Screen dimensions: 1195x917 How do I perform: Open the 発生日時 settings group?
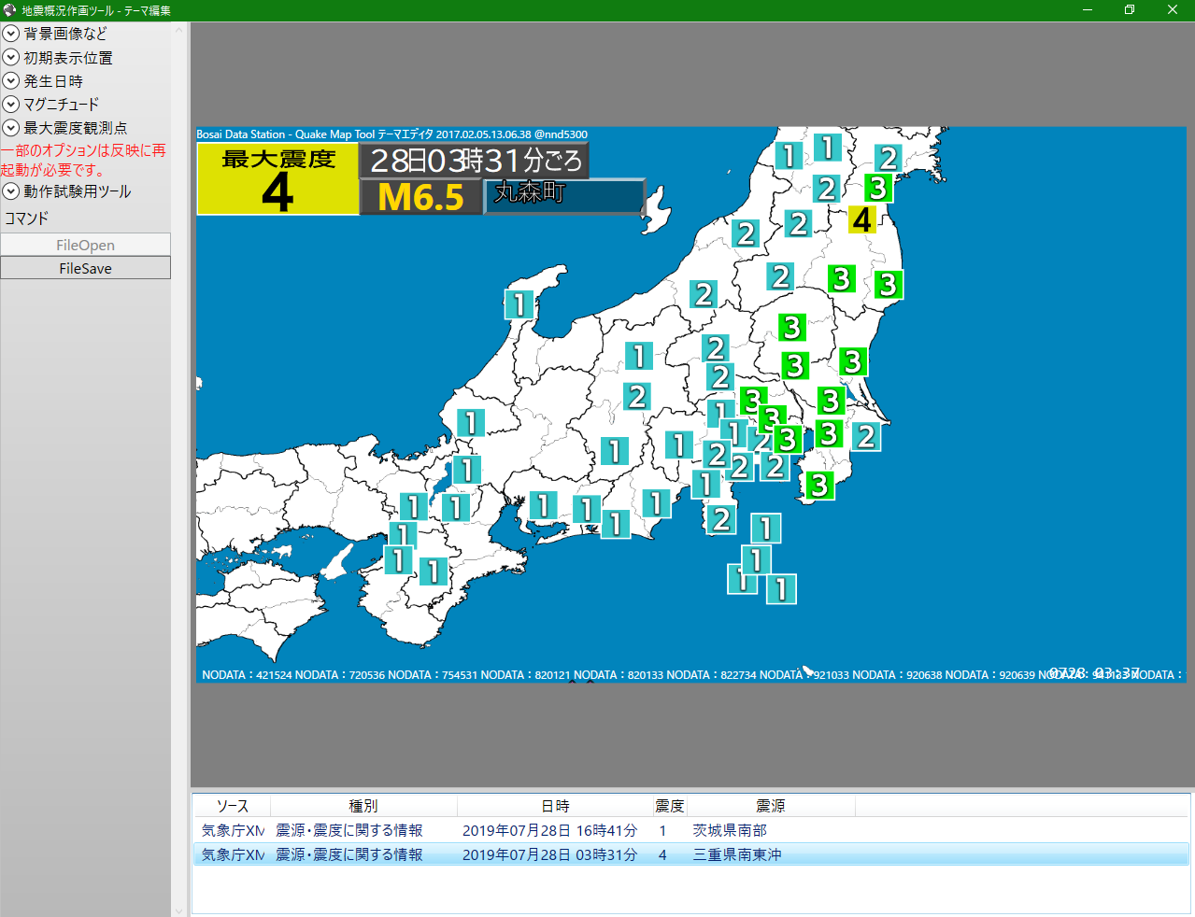(x=11, y=81)
